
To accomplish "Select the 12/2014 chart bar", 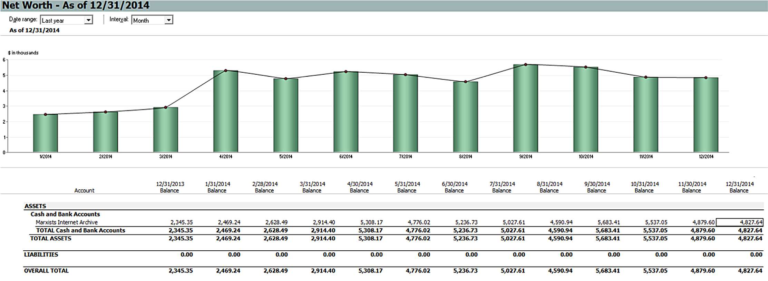I will tap(706, 115).
